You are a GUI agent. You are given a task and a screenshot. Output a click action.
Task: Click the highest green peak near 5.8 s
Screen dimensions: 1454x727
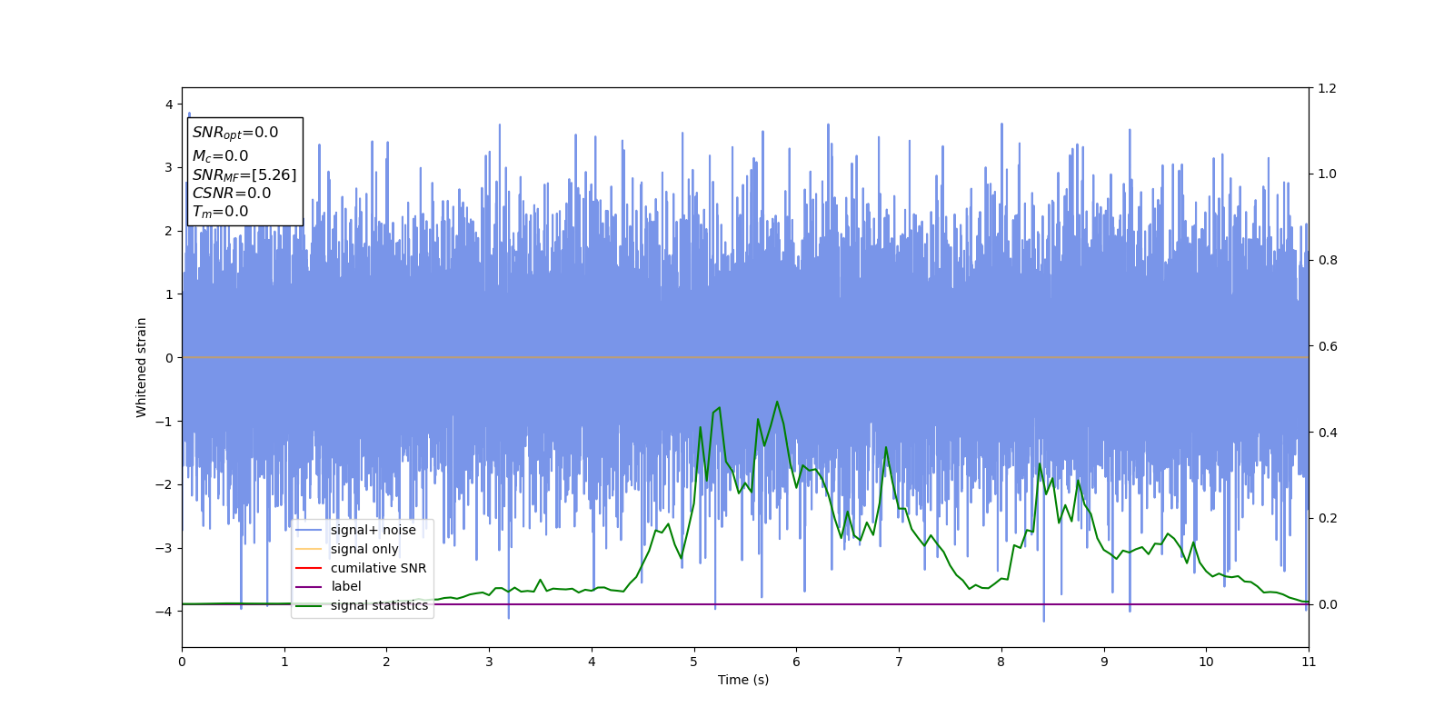[x=777, y=402]
